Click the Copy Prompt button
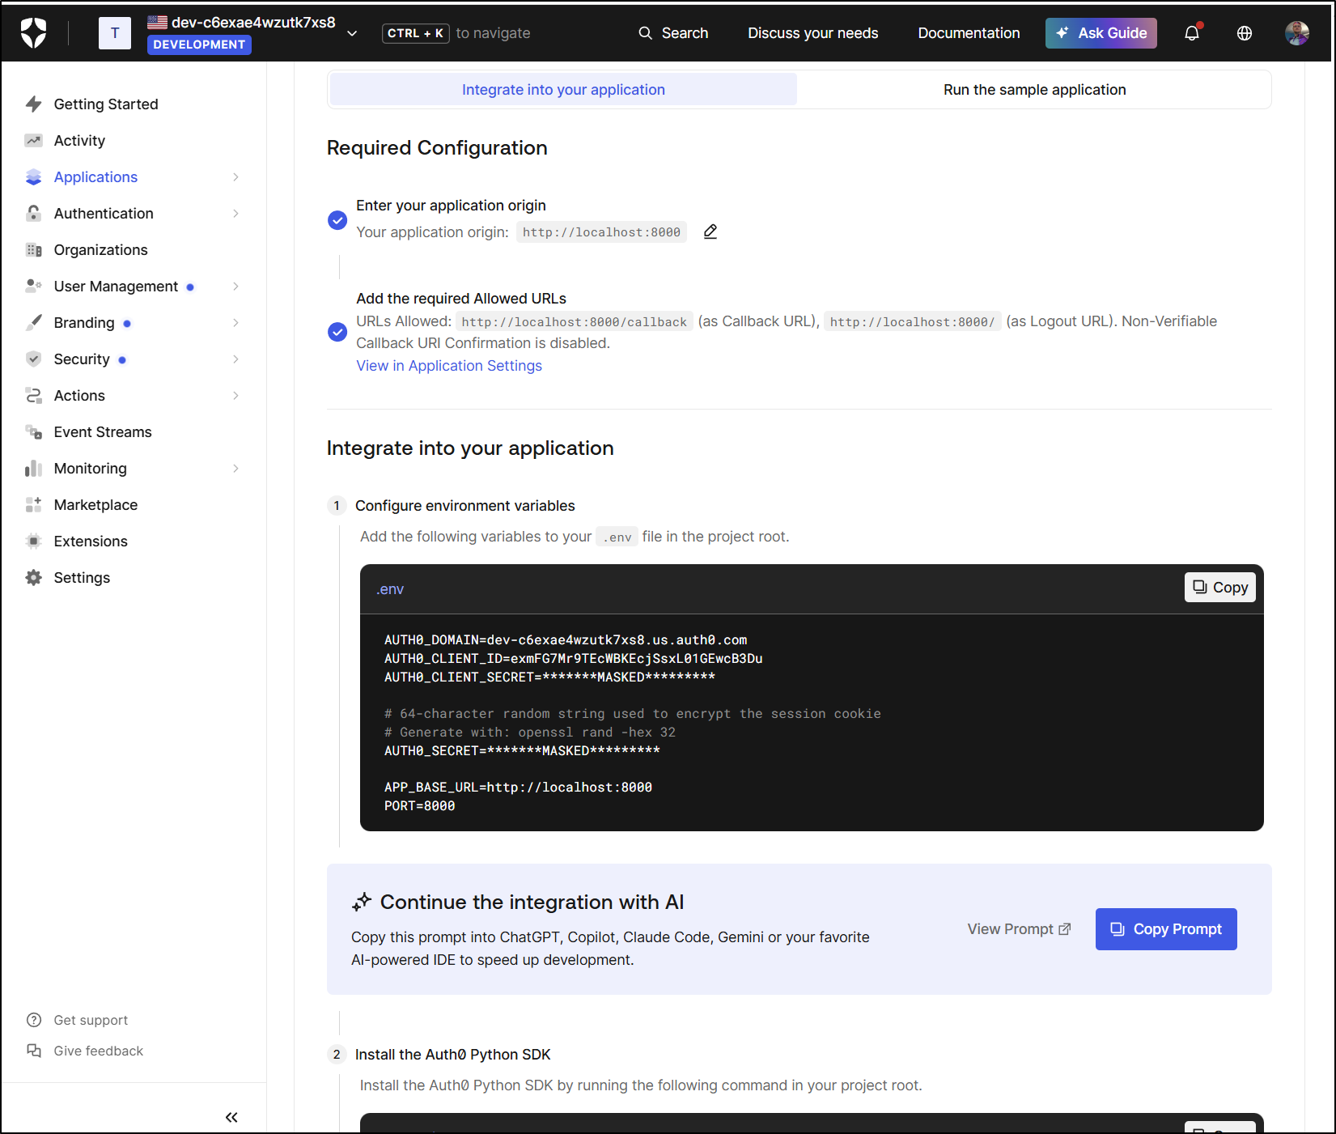This screenshot has height=1134, width=1336. pyautogui.click(x=1166, y=929)
